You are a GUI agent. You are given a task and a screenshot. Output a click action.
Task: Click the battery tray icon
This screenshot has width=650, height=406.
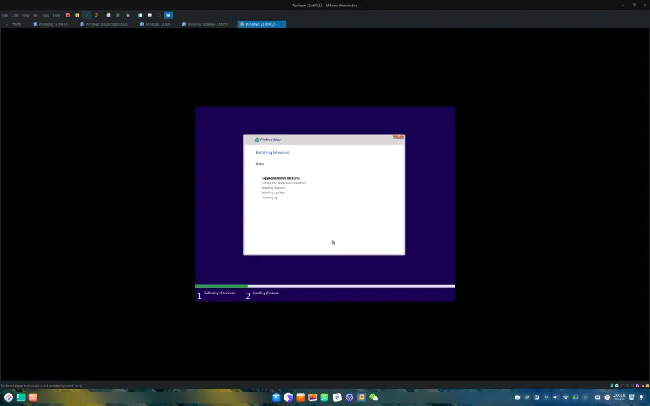coord(575,397)
